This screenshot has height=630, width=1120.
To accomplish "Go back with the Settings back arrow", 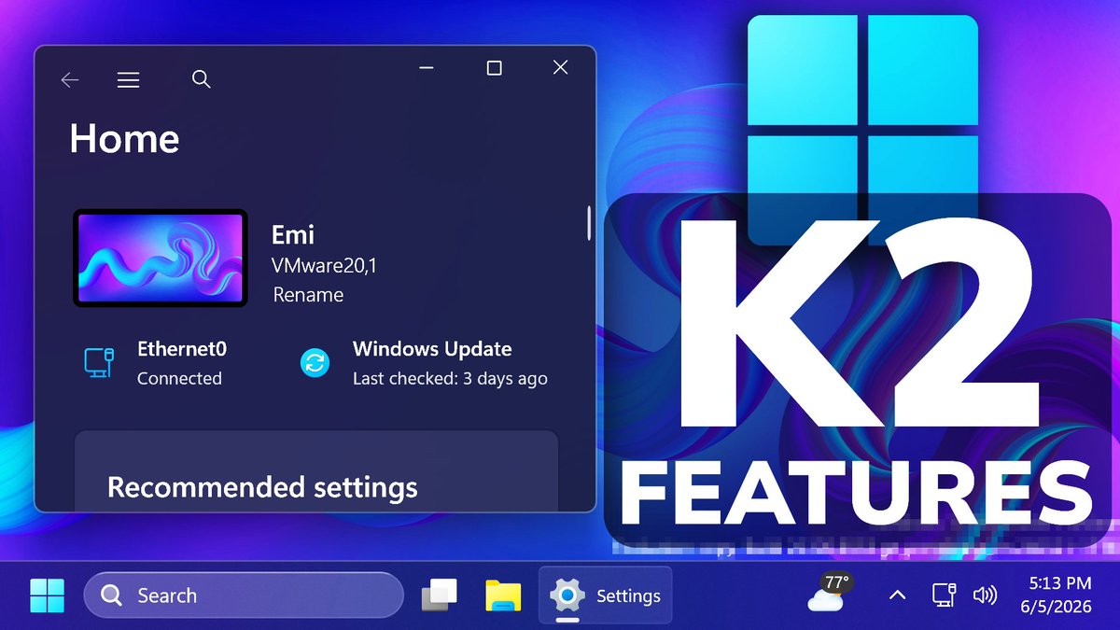I will (70, 80).
